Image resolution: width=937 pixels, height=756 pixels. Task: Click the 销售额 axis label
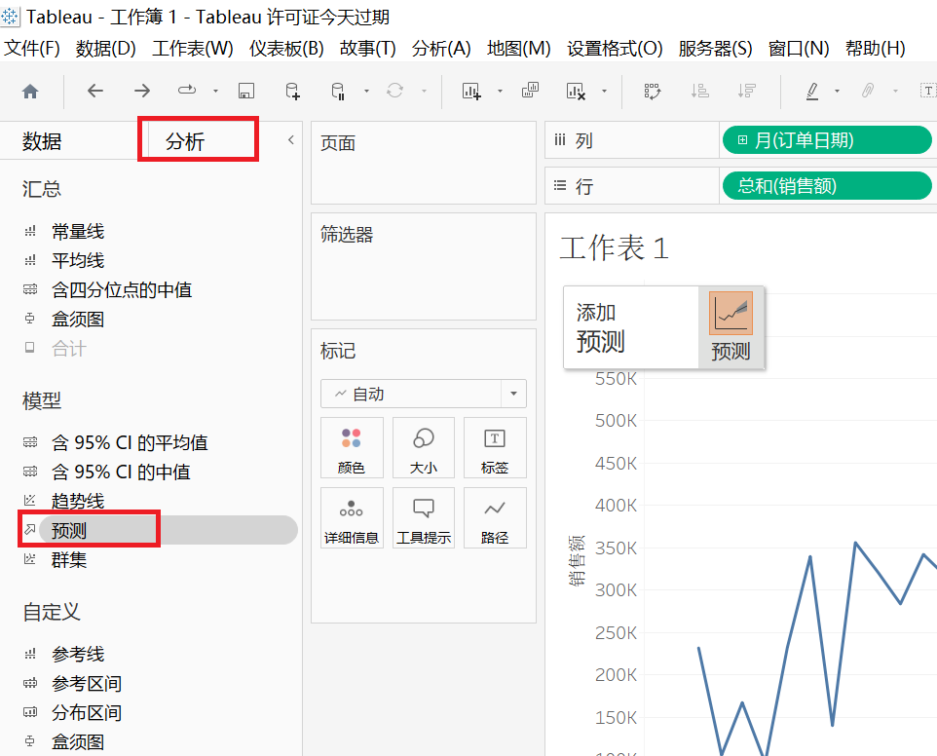point(576,560)
